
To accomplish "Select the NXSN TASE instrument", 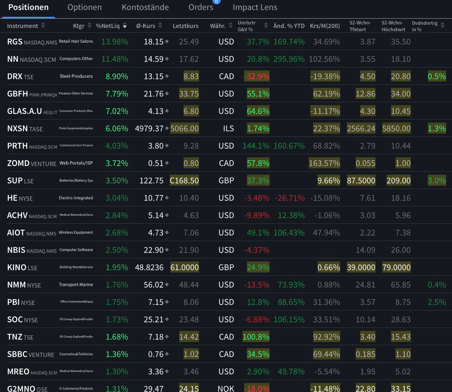I will click(25, 129).
